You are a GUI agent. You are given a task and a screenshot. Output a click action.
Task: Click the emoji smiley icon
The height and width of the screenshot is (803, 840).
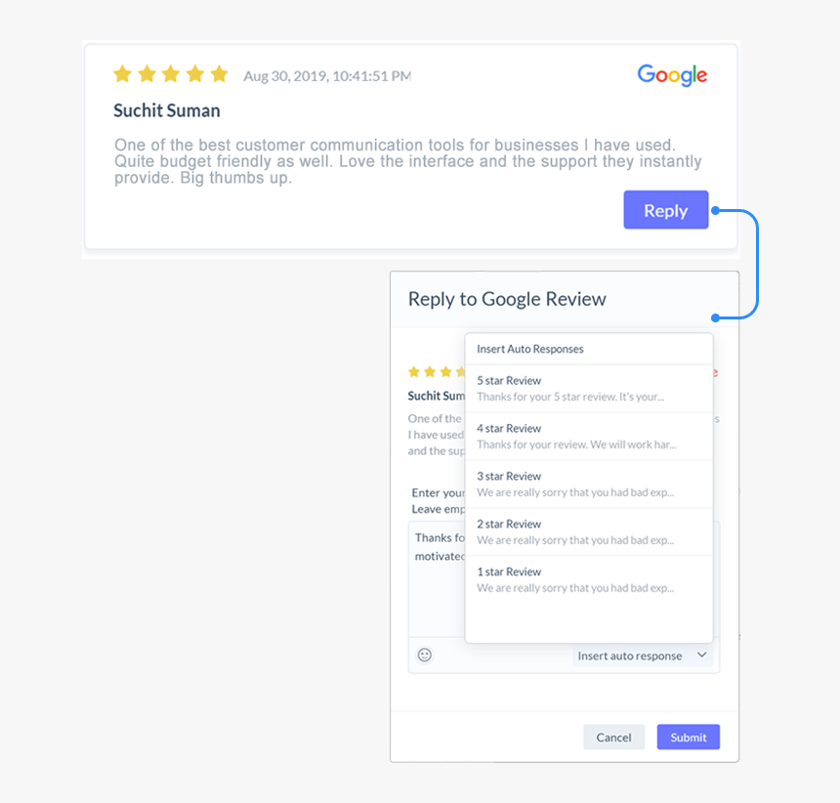pyautogui.click(x=424, y=655)
